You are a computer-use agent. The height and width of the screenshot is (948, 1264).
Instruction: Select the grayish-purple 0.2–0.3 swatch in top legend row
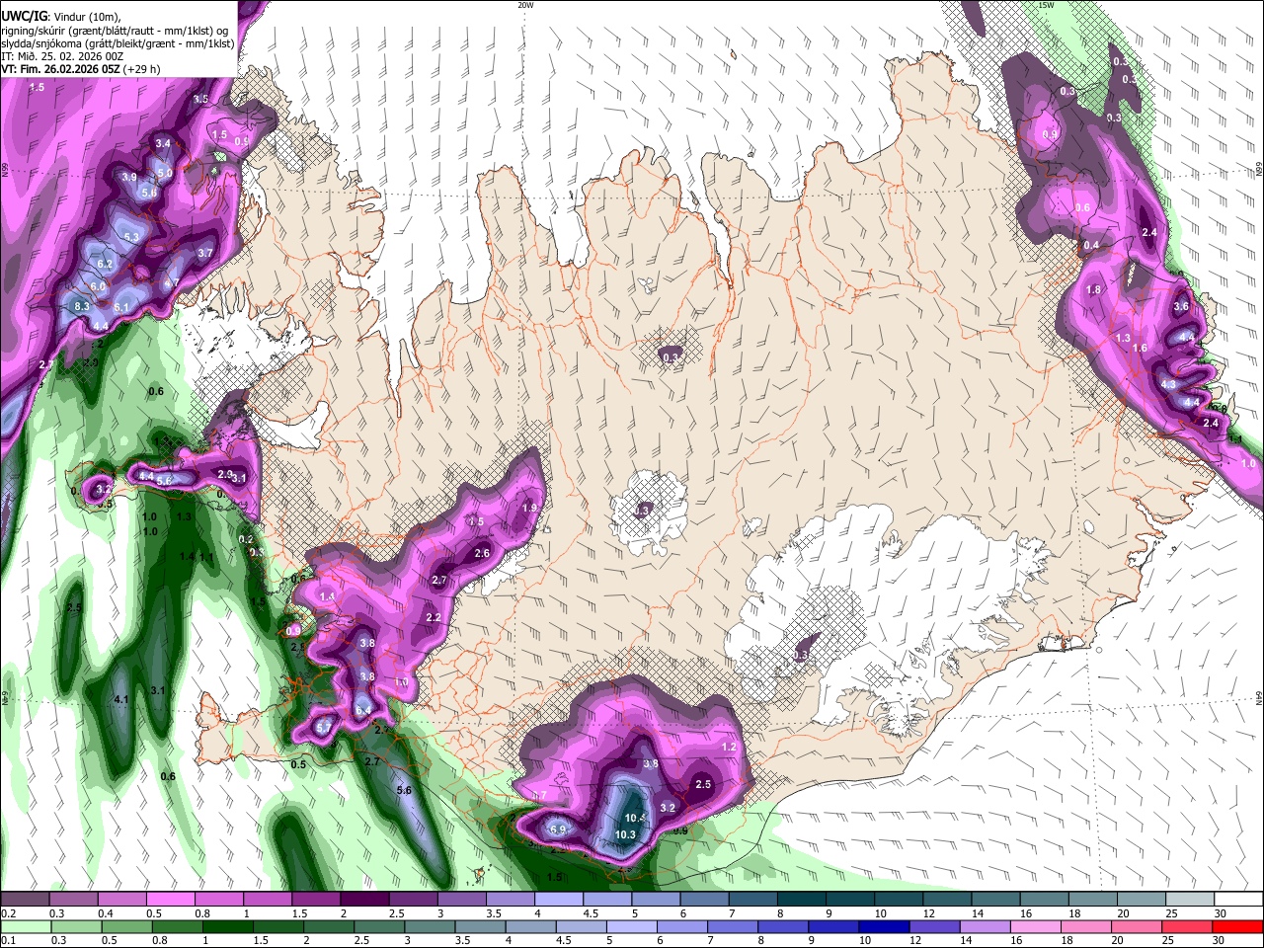pos(26,900)
